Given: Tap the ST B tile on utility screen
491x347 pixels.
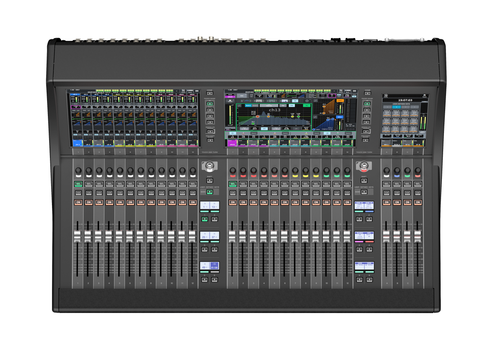Looking at the screenshot, I should click(x=419, y=143).
